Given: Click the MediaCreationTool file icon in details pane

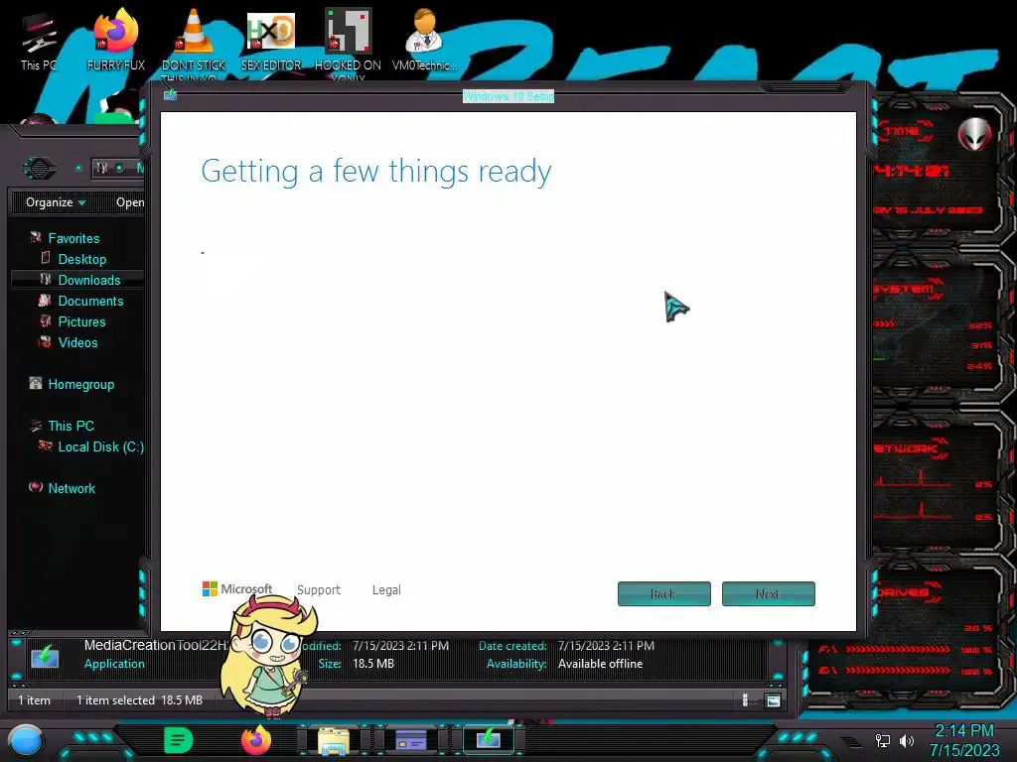Looking at the screenshot, I should click(x=45, y=656).
